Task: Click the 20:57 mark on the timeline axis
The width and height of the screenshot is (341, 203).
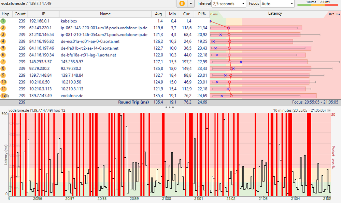Action: click(x=70, y=199)
